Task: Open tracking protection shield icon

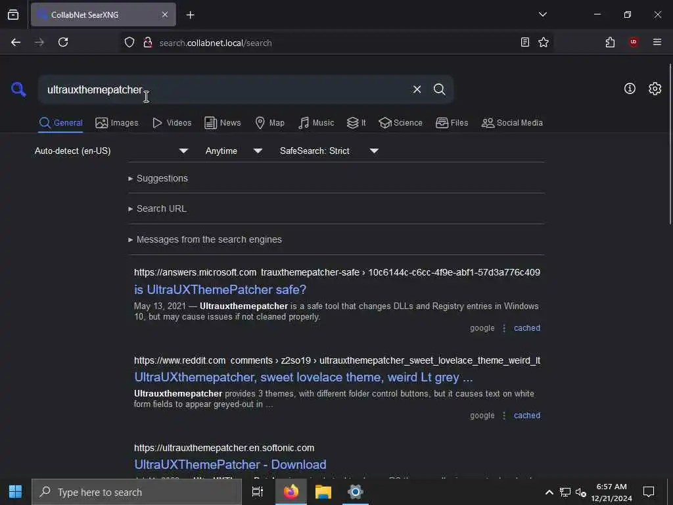Action: tap(129, 42)
